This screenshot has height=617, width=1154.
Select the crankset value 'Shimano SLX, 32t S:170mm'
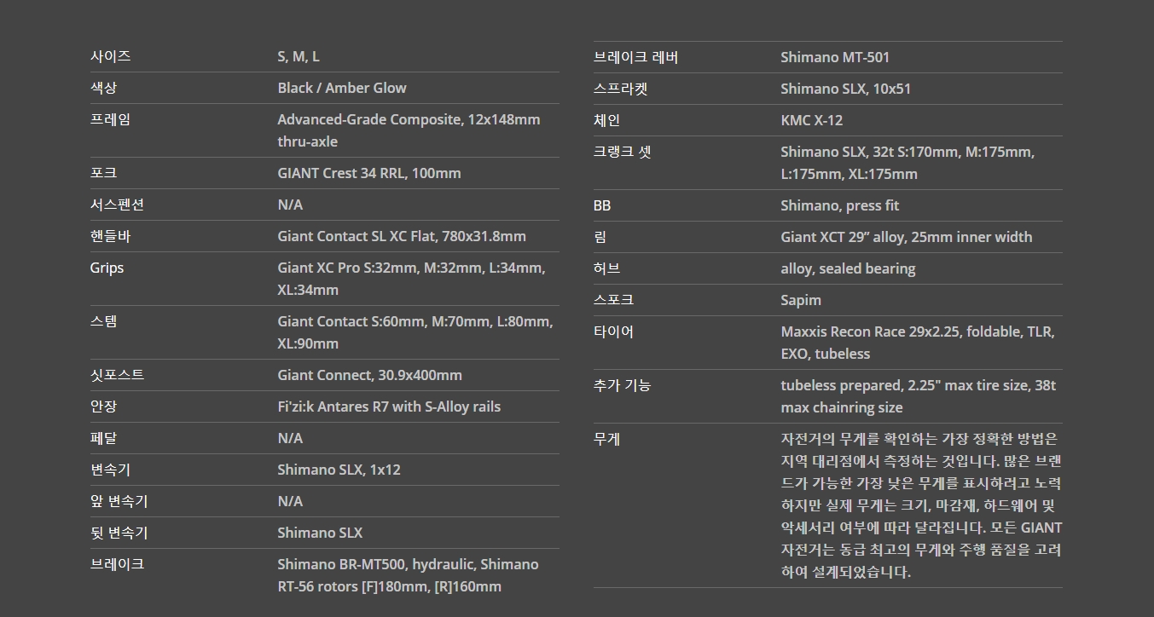871,152
